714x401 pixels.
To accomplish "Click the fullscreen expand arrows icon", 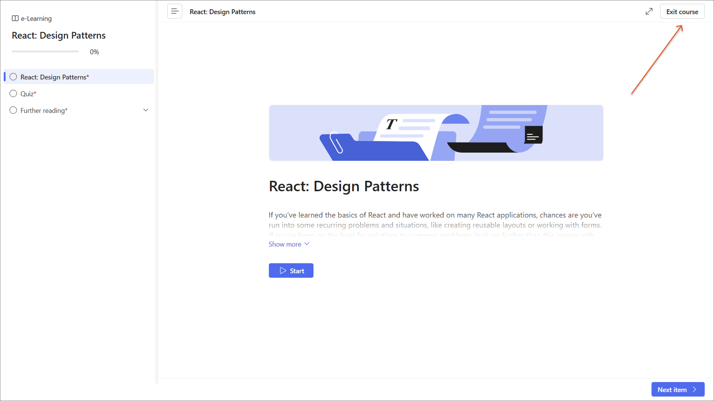I will (649, 12).
